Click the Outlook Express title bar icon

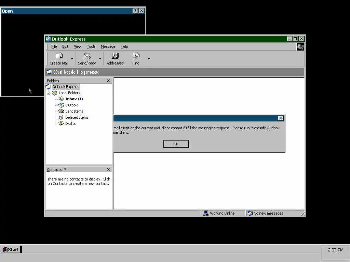(48, 39)
